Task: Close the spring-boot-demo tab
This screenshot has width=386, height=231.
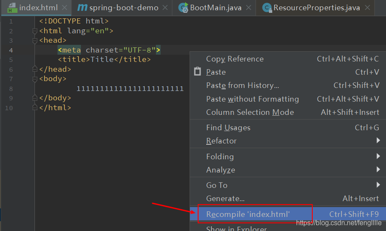Action: click(x=165, y=8)
